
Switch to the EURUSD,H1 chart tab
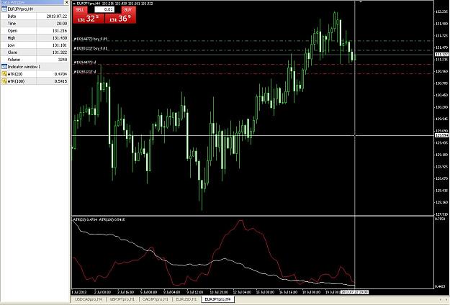click(x=186, y=299)
